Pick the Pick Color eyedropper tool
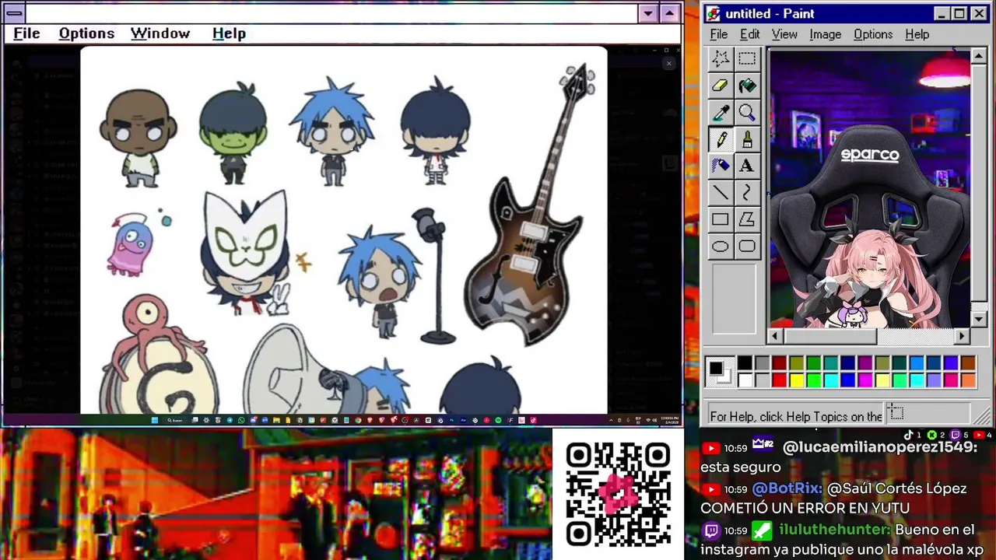 coord(721,113)
